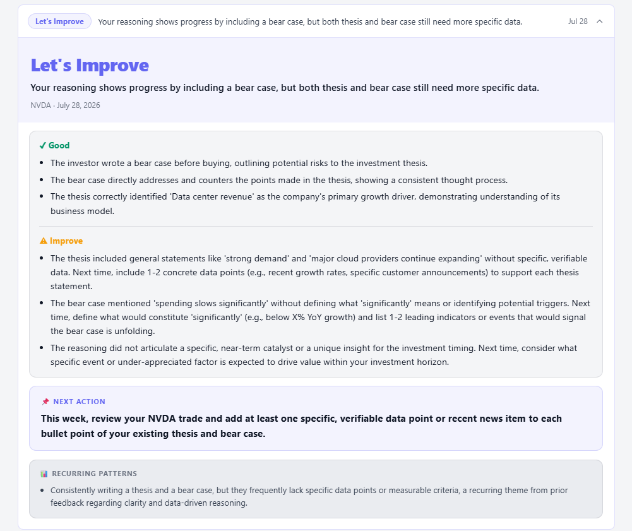Image resolution: width=632 pixels, height=531 pixels.
Task: Click the bold next action instruction text
Action: point(301,426)
